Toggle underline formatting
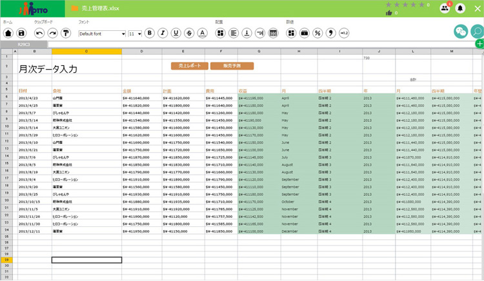484x281 pixels. click(176, 33)
